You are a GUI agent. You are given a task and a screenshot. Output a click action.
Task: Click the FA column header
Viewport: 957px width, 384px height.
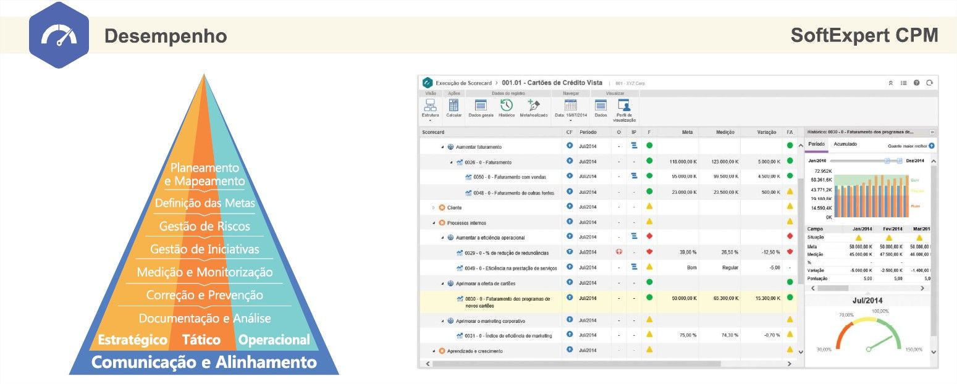(x=790, y=132)
